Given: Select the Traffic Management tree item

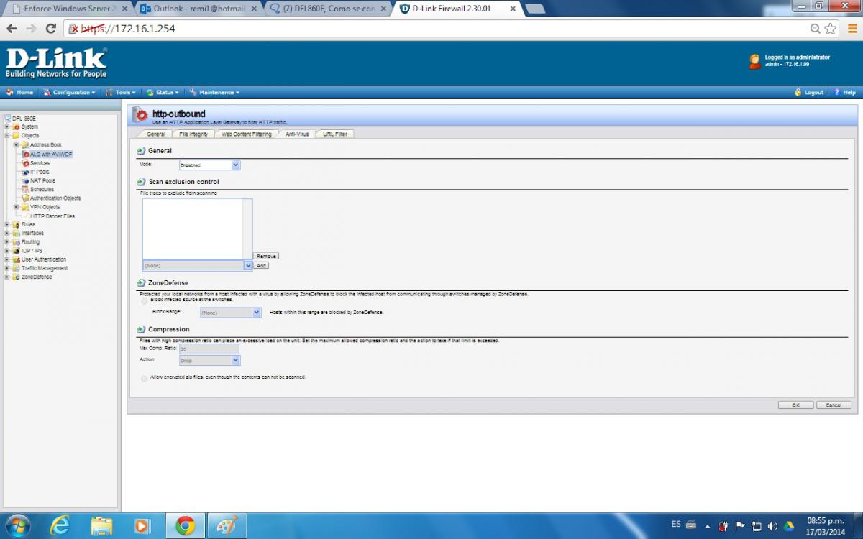Looking at the screenshot, I should click(44, 268).
